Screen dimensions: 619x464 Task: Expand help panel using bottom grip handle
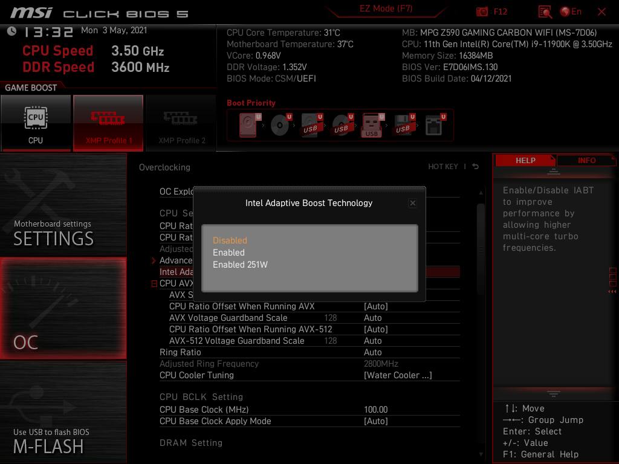tap(554, 394)
